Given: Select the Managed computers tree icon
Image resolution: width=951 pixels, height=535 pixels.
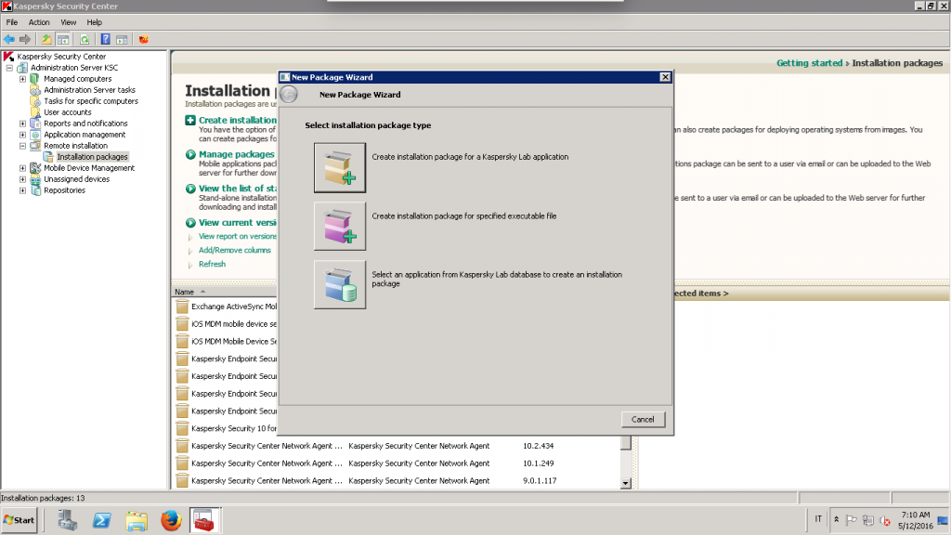Looking at the screenshot, I should (35, 79).
